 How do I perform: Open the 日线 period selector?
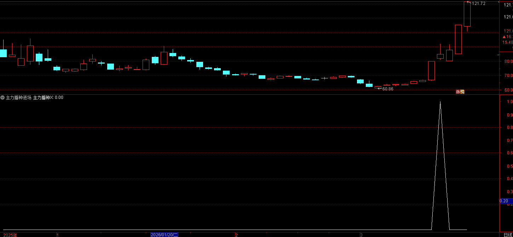coord(508,235)
